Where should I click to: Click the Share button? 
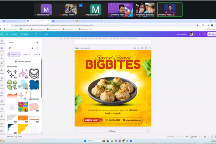[212, 34]
